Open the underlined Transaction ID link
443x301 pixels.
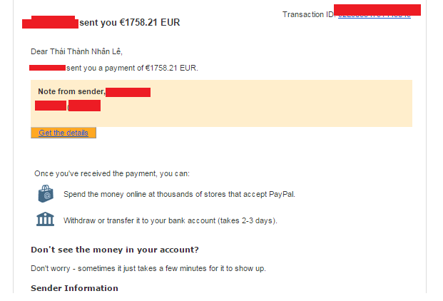(375, 14)
